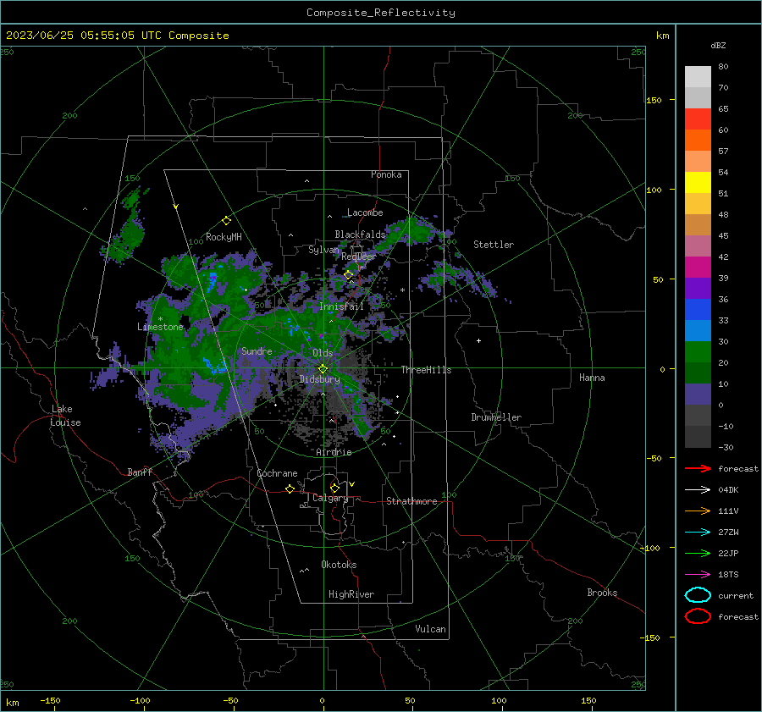Click the Limestone label
Screen dimensions: 762x712
tap(160, 327)
